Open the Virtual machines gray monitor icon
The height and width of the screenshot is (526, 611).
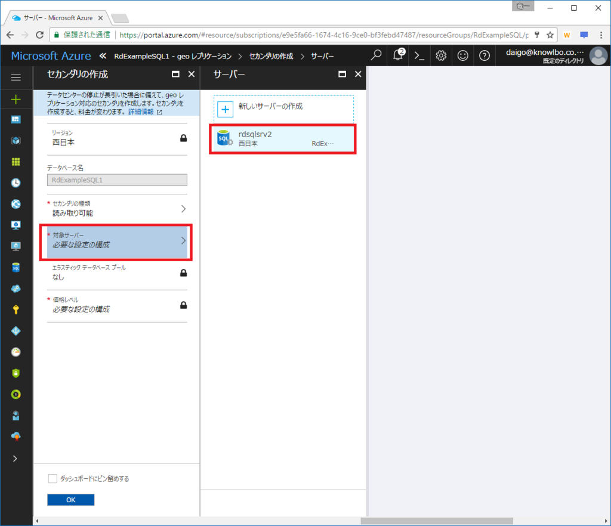(16, 246)
